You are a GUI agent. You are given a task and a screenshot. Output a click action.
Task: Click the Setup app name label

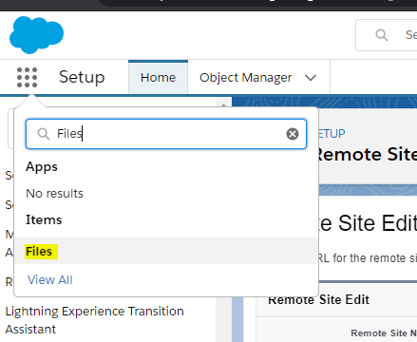click(82, 77)
